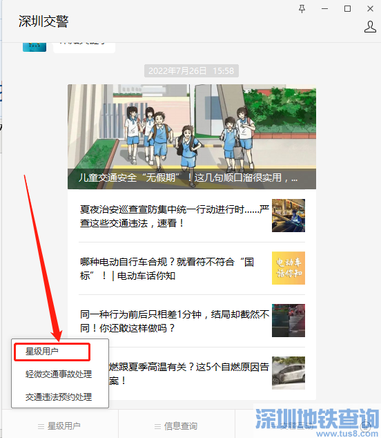Viewport: 381px width, 438px height.
Task: Choose 轻微交通事故处理 menu entry
Action: pos(59,374)
